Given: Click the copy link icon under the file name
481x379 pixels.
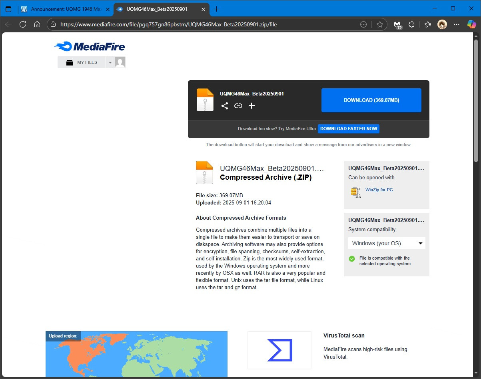Looking at the screenshot, I should pyautogui.click(x=238, y=106).
